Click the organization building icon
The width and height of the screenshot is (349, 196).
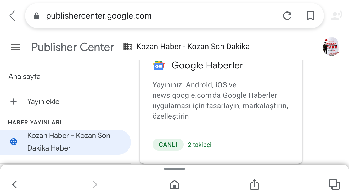click(x=128, y=47)
